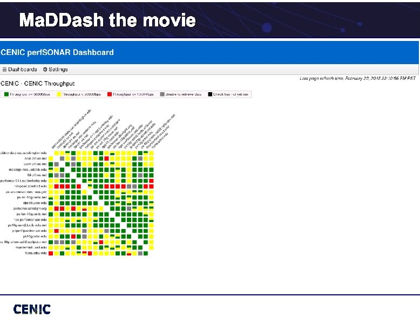Select the CENIC Throughput grid heading

[37, 84]
